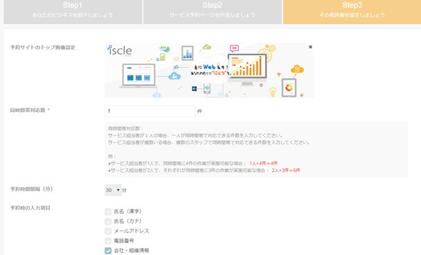
Task: Toggle the 電話番号 checkbox
Action: (108, 240)
